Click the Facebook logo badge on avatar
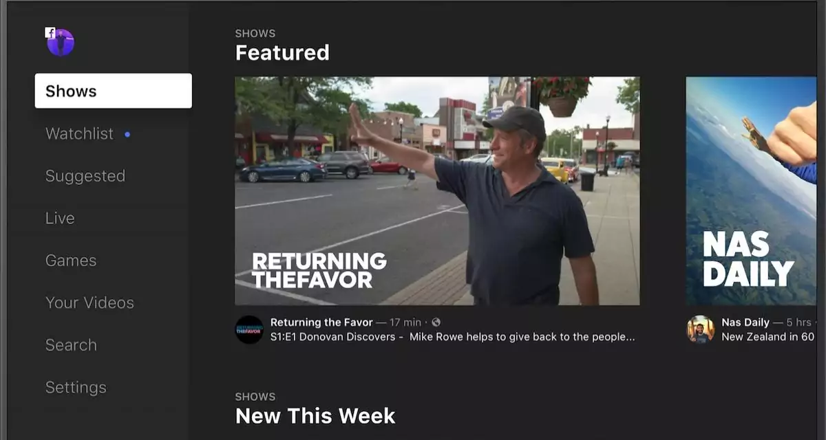The height and width of the screenshot is (440, 826). coord(50,32)
